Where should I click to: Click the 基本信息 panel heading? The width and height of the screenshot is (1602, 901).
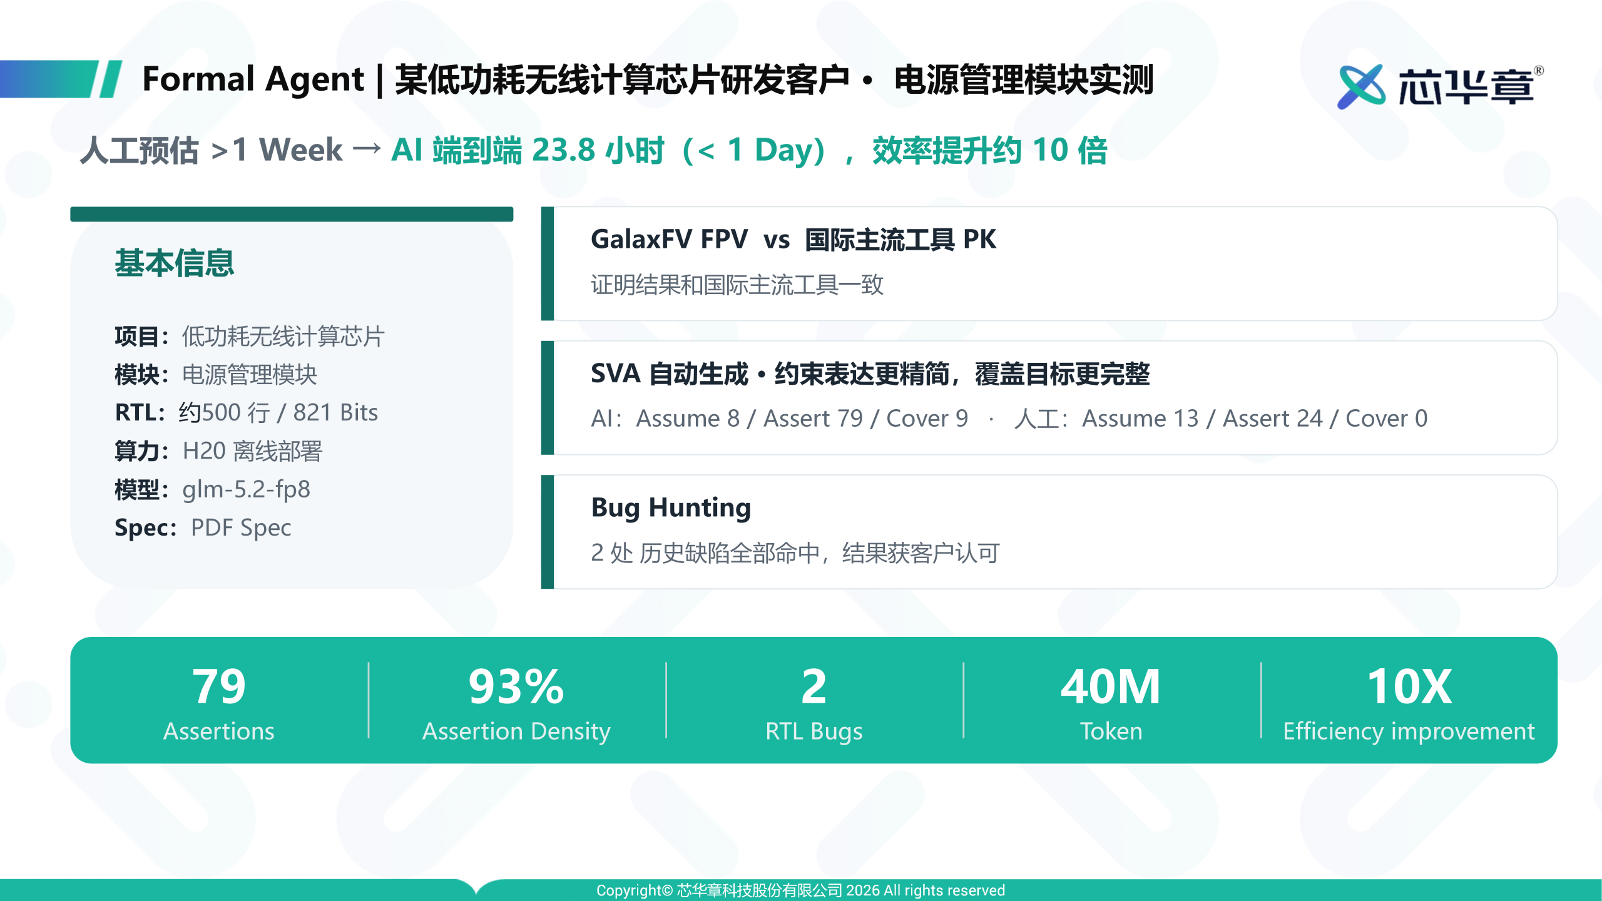tap(175, 263)
